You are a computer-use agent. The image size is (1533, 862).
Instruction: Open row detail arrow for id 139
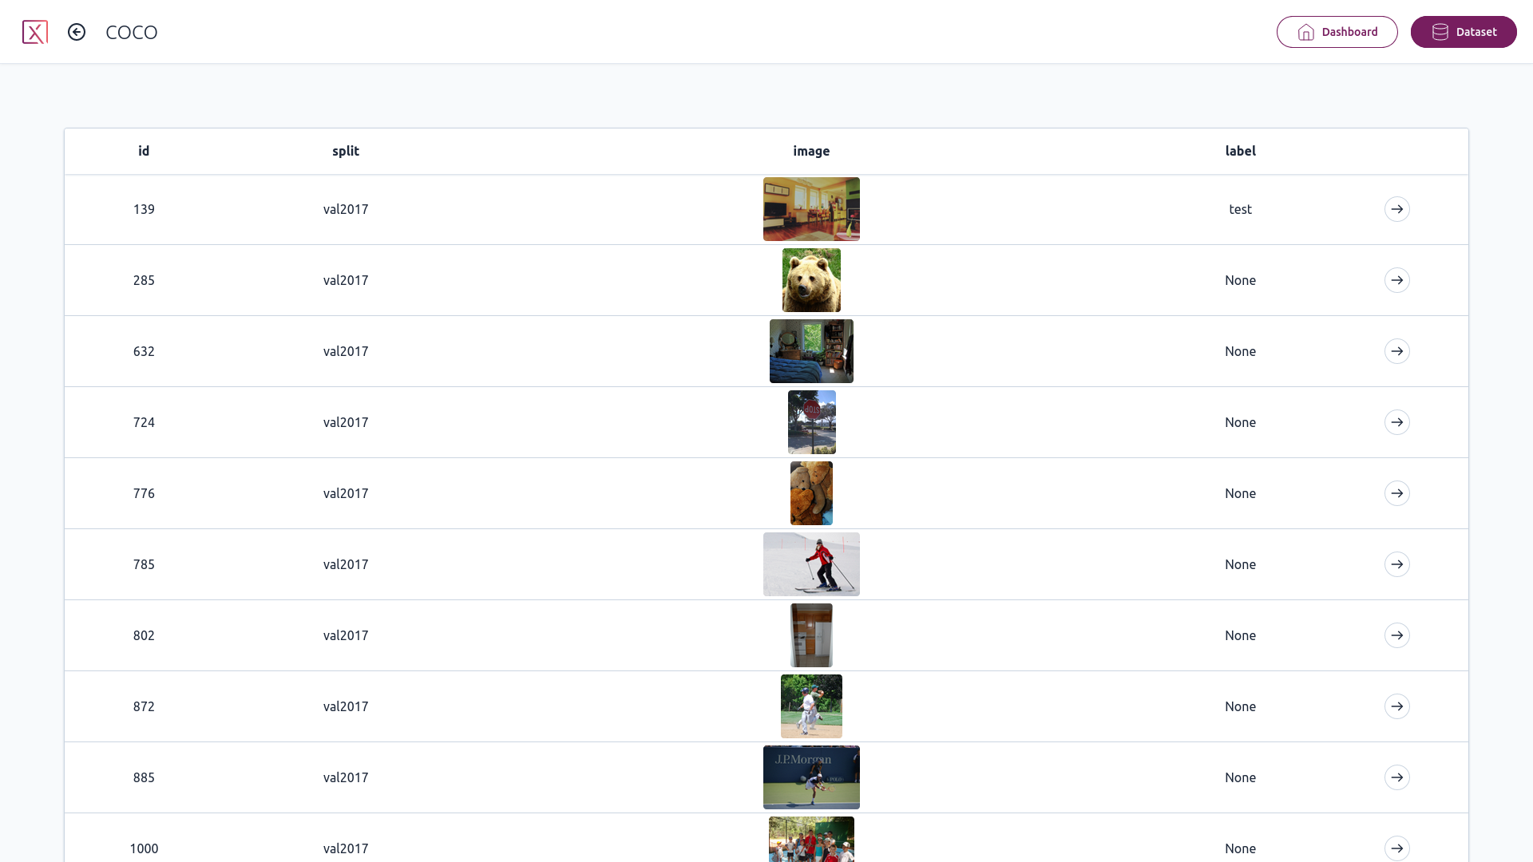(x=1397, y=209)
